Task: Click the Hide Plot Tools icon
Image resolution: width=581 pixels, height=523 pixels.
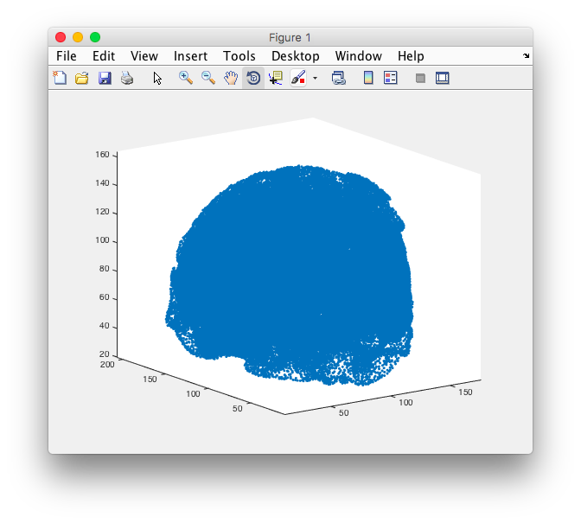Action: (x=420, y=78)
